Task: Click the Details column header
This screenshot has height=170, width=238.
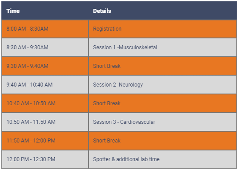Action: (162, 11)
